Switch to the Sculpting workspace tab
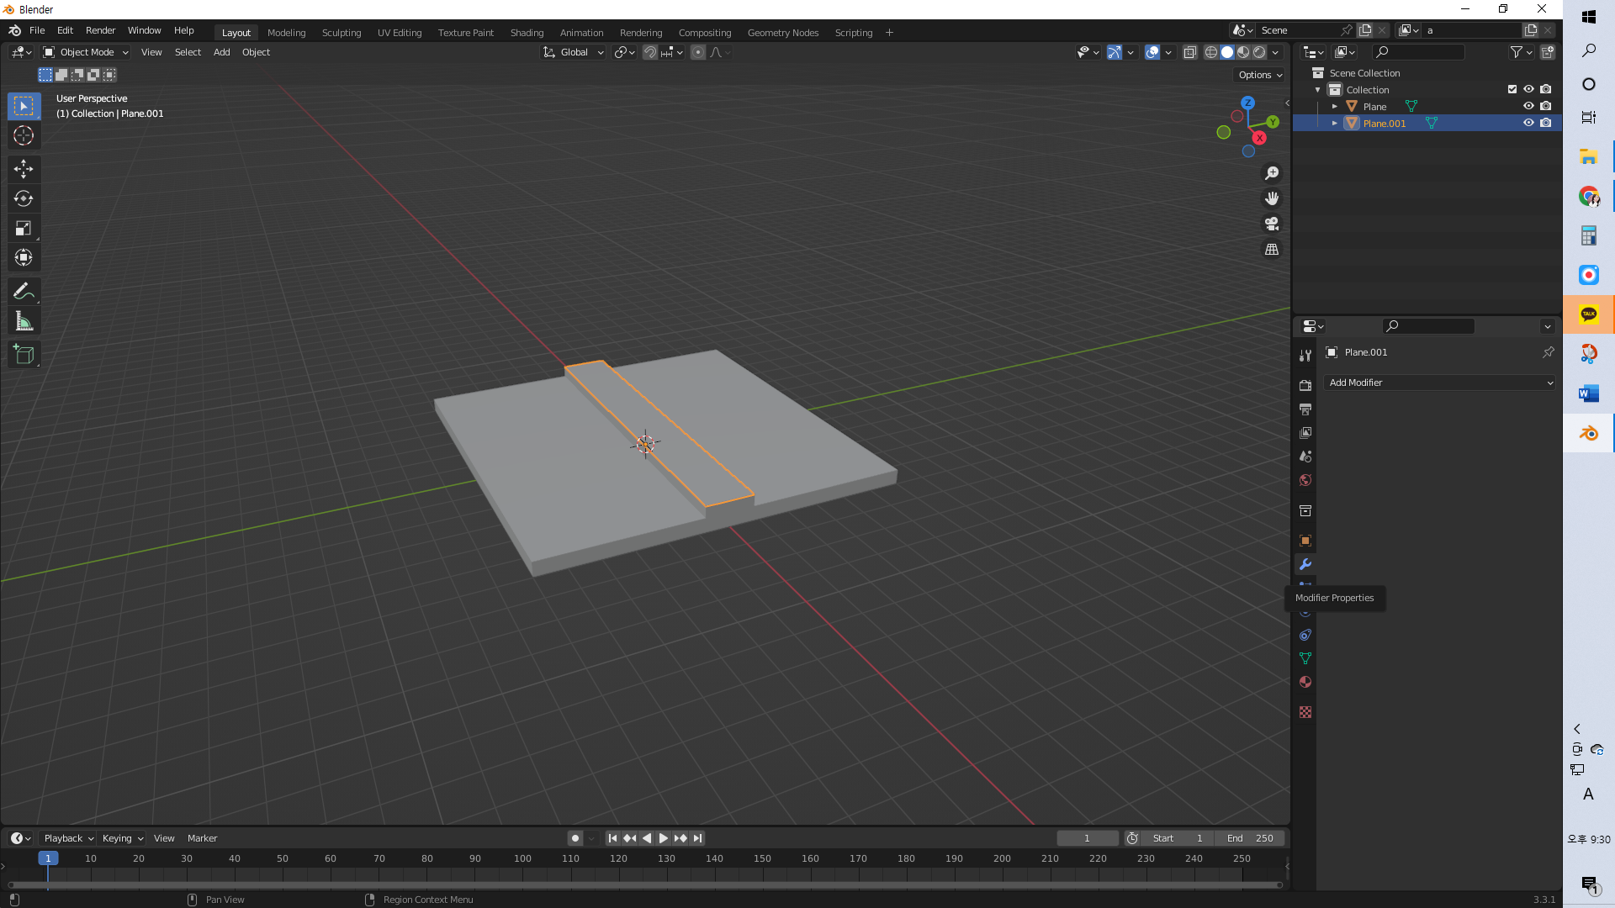Viewport: 1615px width, 908px height. pos(341,33)
